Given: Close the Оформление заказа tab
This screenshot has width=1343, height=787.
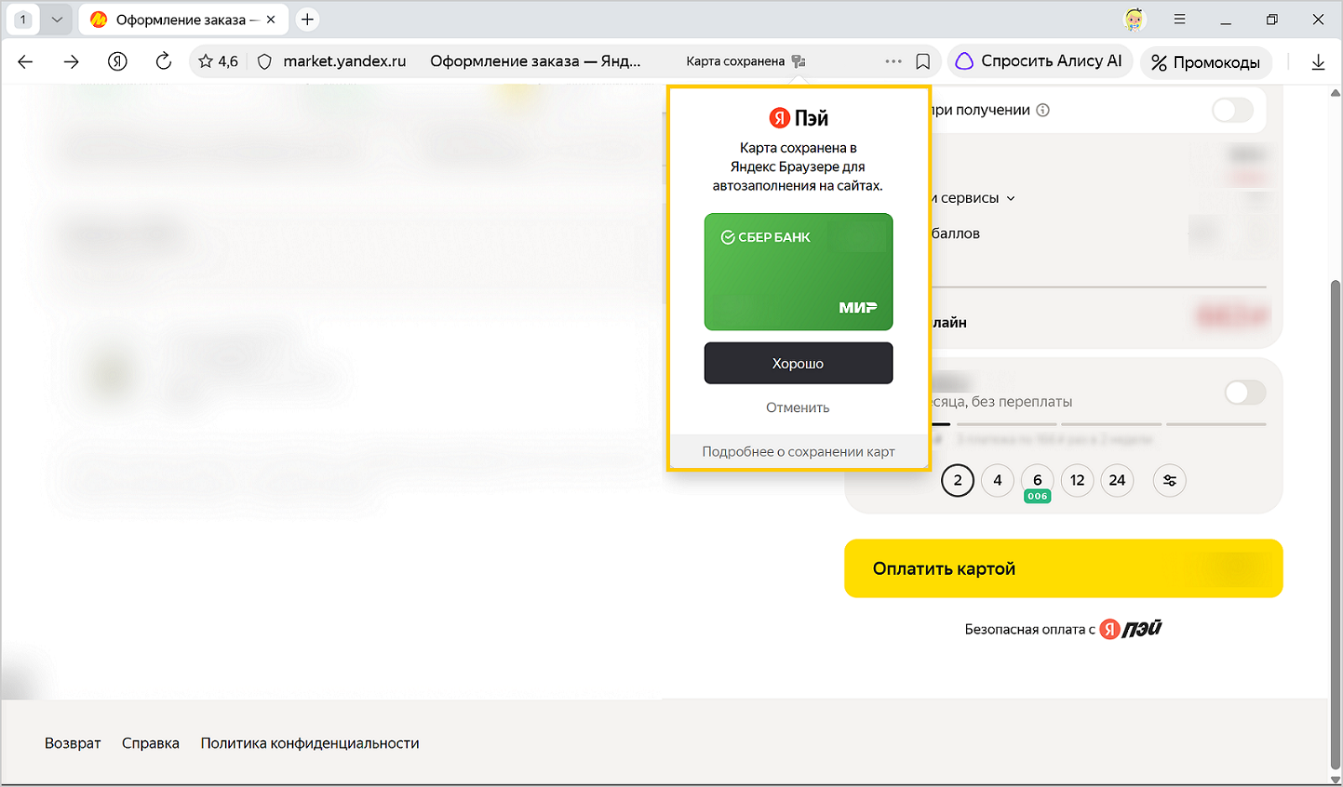Looking at the screenshot, I should (x=270, y=19).
